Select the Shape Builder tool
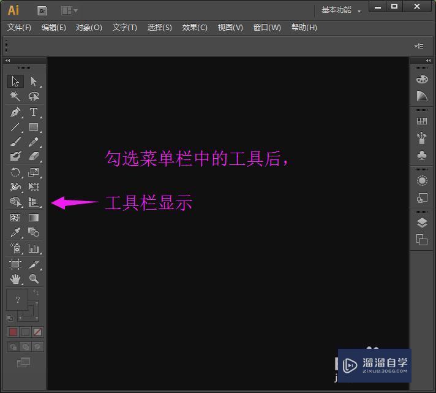This screenshot has height=393, width=436. (15, 202)
